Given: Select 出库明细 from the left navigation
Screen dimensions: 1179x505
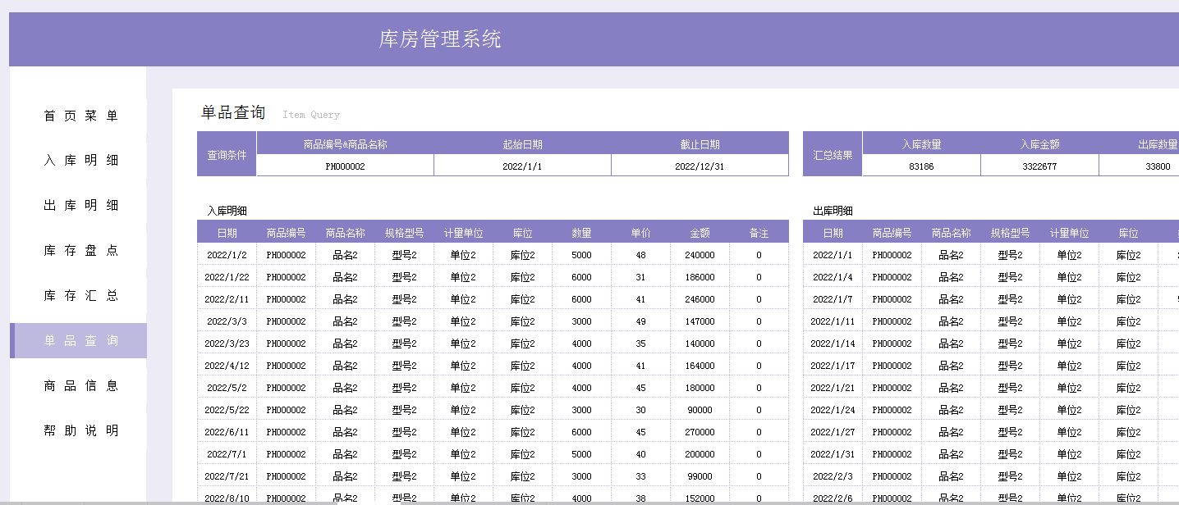Looking at the screenshot, I should pos(80,206).
